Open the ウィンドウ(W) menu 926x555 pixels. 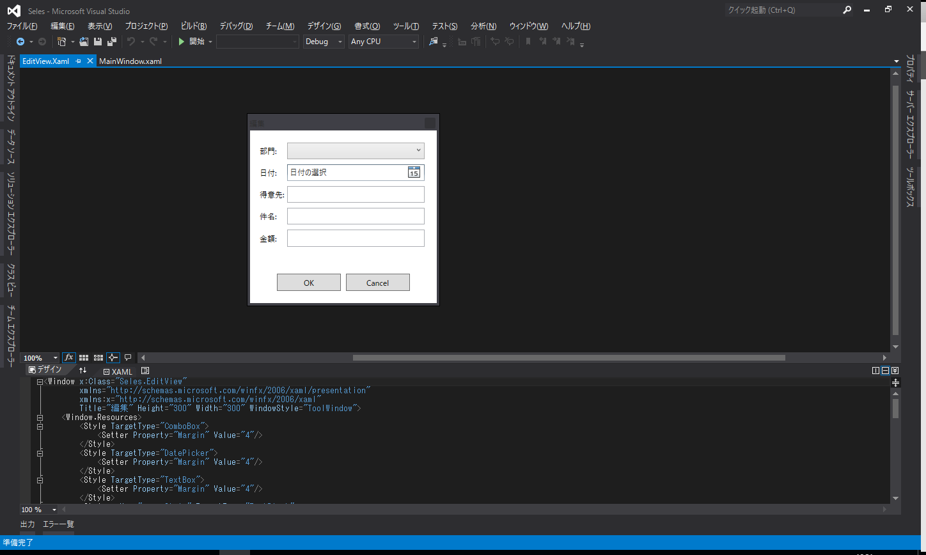[x=529, y=26]
